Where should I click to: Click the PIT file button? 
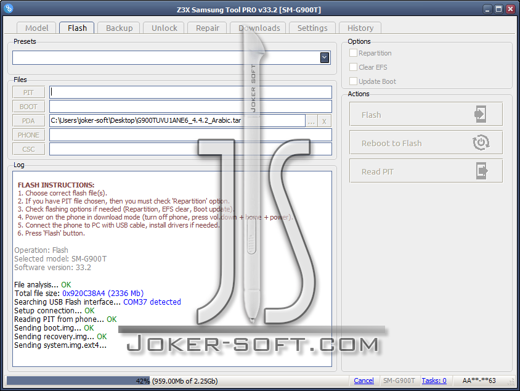point(28,93)
